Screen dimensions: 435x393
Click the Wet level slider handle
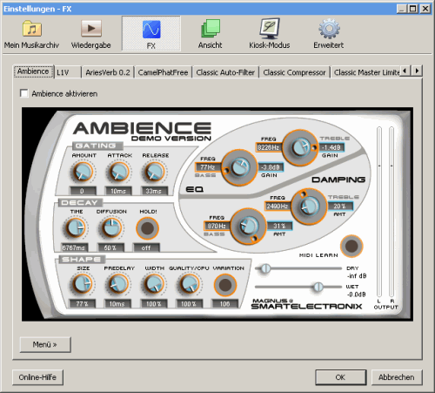tap(318, 287)
